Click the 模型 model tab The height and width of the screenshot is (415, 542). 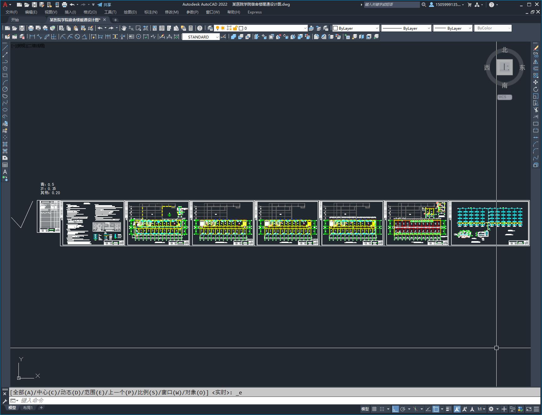click(x=12, y=407)
